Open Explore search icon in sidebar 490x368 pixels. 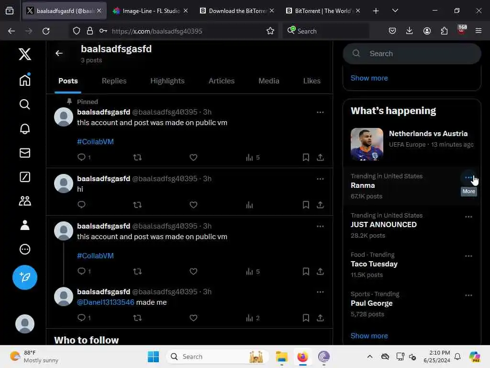(25, 104)
